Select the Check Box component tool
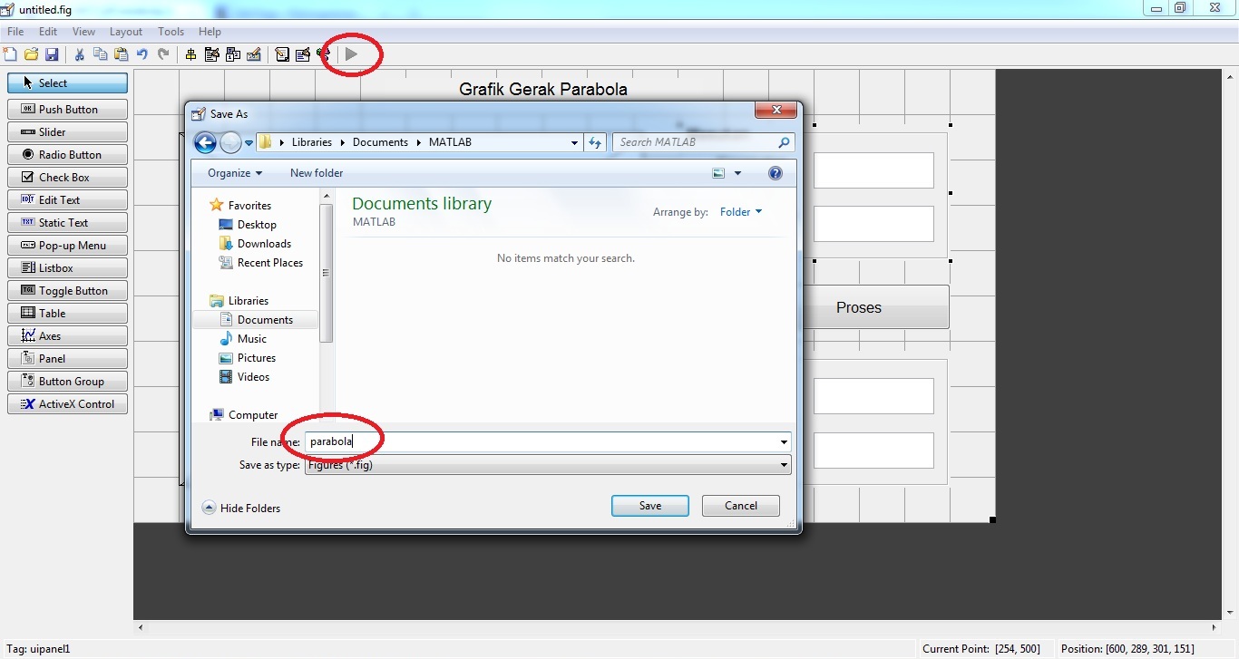 pyautogui.click(x=68, y=178)
